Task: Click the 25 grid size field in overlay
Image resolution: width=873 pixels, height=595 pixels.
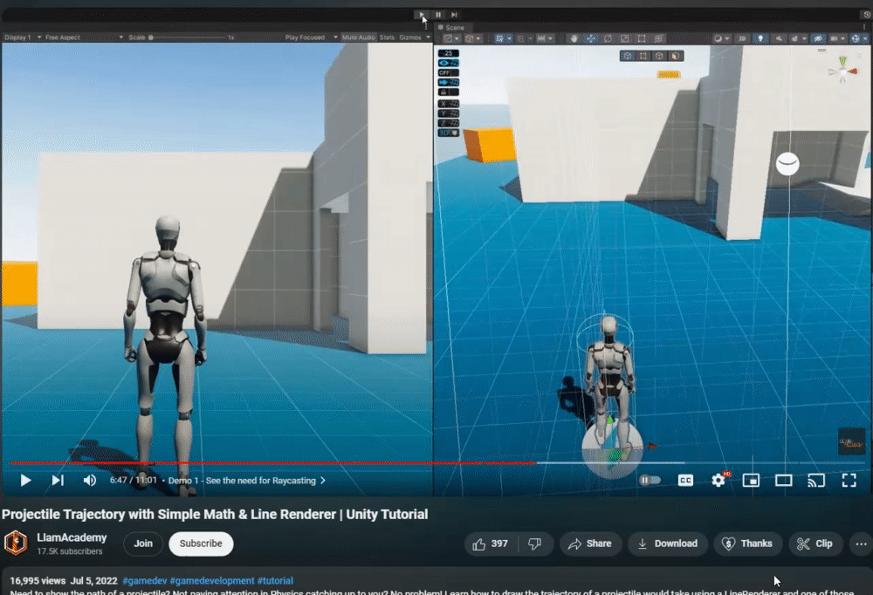Action: [448, 53]
